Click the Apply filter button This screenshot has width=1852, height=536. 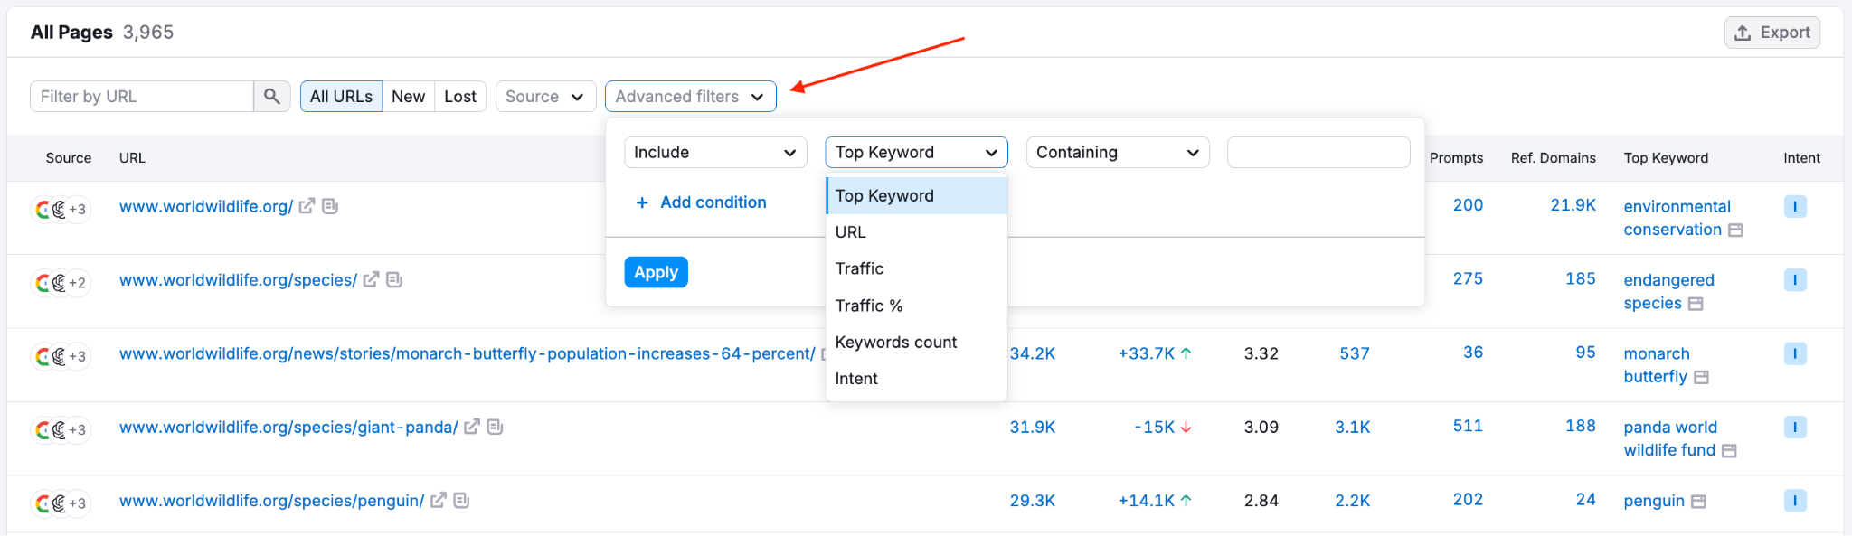point(656,272)
